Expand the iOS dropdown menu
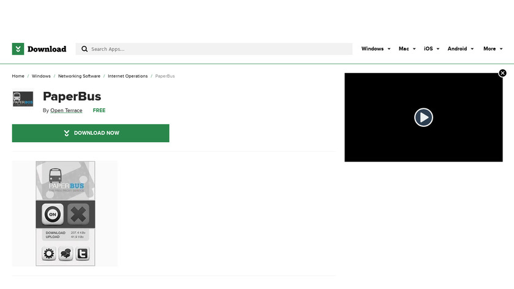The height and width of the screenshot is (289, 514). (x=431, y=48)
